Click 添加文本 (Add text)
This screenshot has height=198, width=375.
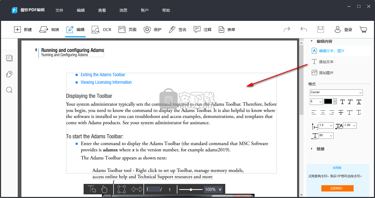(323, 62)
